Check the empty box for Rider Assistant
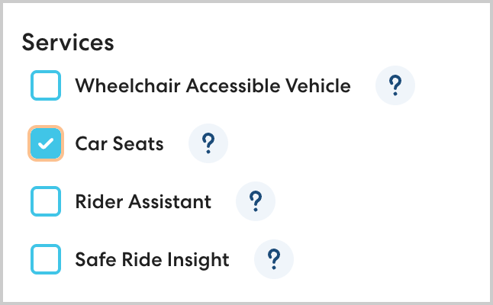Screen dimensions: 493x305 point(46,201)
